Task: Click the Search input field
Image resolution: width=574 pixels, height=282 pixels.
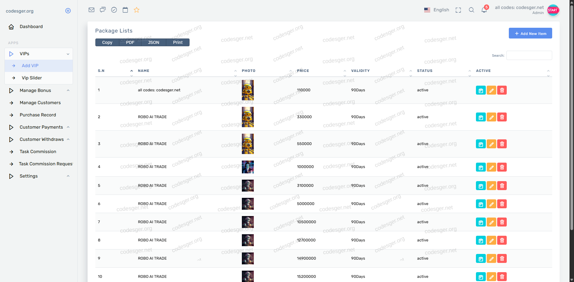Action: (529, 56)
